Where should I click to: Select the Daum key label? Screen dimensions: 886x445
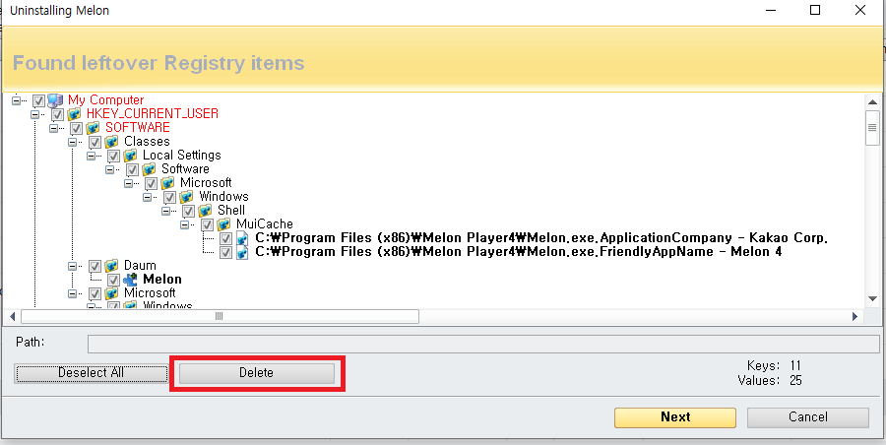pyautogui.click(x=140, y=266)
